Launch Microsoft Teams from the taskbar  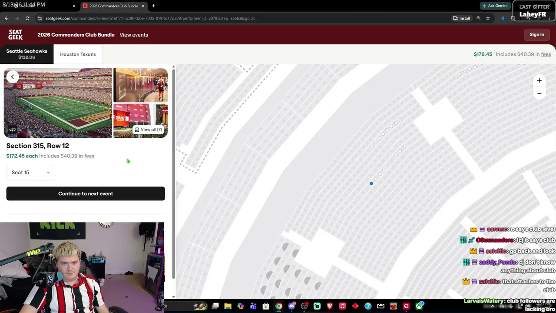[253, 306]
